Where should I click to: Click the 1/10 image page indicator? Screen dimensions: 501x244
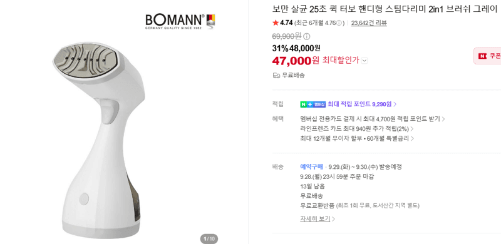[209, 238]
